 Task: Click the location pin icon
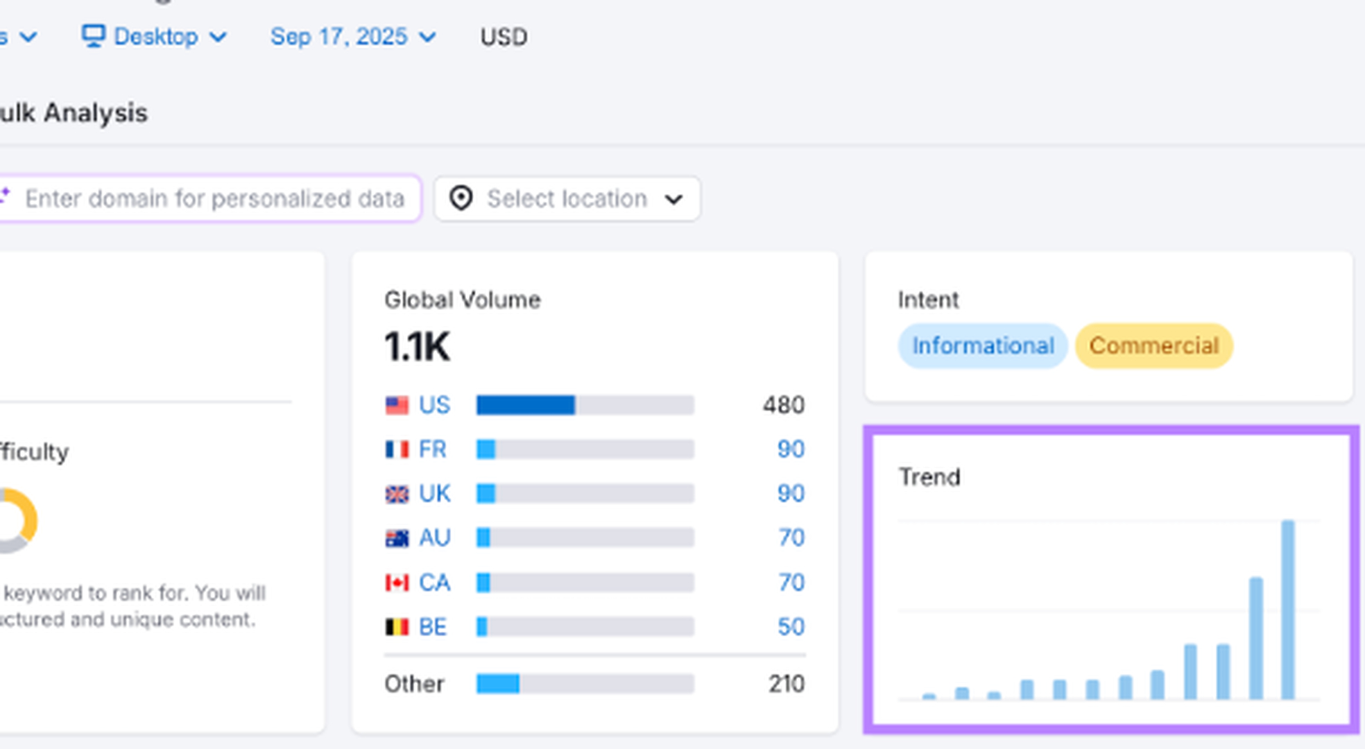[x=461, y=198]
